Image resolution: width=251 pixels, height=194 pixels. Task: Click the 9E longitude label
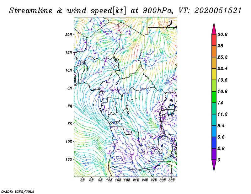coord(100,180)
